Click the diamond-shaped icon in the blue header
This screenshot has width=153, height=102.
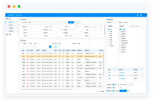138,15
